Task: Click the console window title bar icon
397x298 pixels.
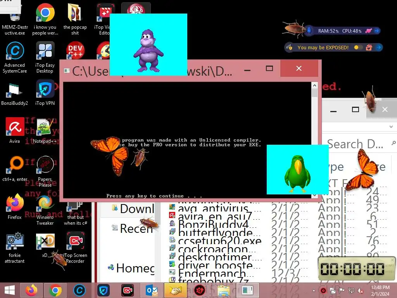Action: (x=67, y=71)
